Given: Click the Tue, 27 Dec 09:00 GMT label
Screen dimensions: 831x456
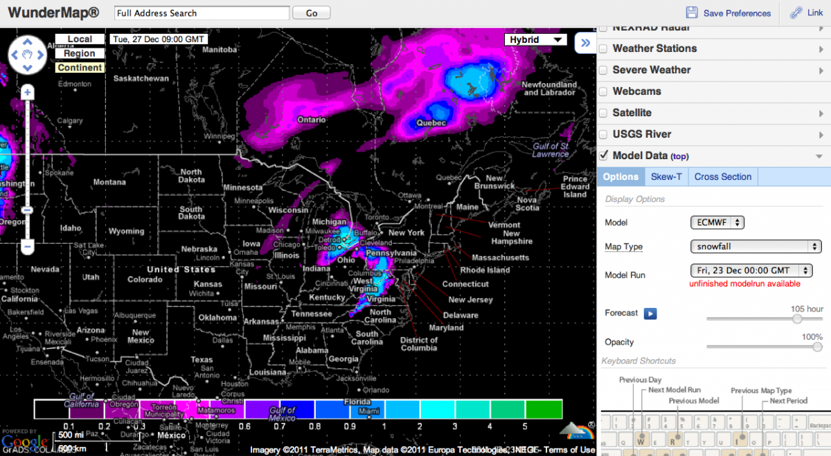Looking at the screenshot, I should tap(159, 39).
